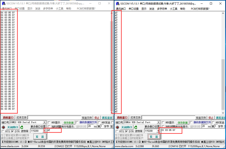Screen dimensions: 226x149
Task: Click 打开文件 button in COM16 window
Action: [136, 117]
